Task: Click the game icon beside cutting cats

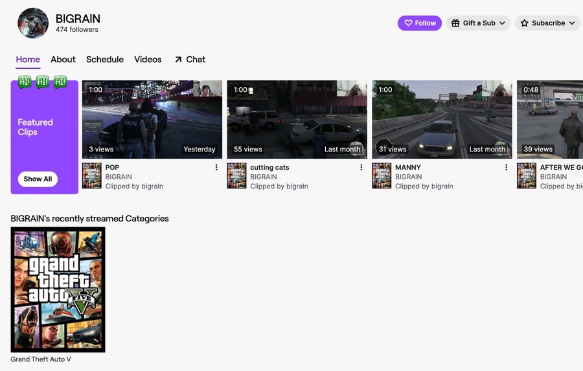Action: (x=236, y=176)
